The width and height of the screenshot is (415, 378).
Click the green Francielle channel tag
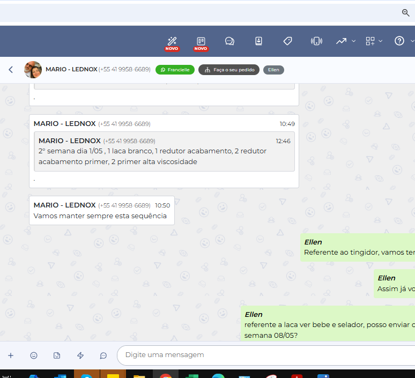coord(175,70)
